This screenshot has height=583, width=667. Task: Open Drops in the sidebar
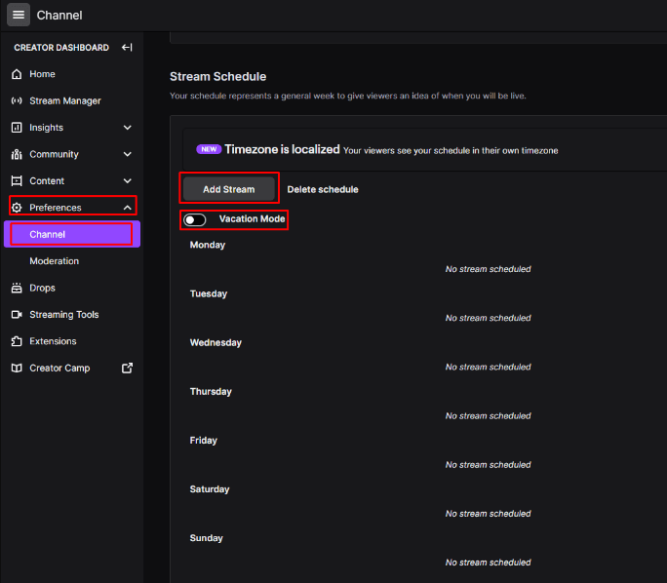coord(71,288)
